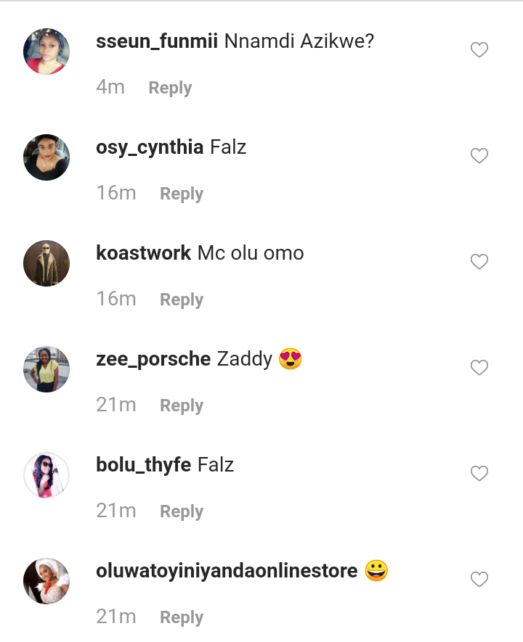This screenshot has height=642, width=523.
Task: Reply to oluwatoyiniyandaonlinestore's comment
Action: pos(182,617)
